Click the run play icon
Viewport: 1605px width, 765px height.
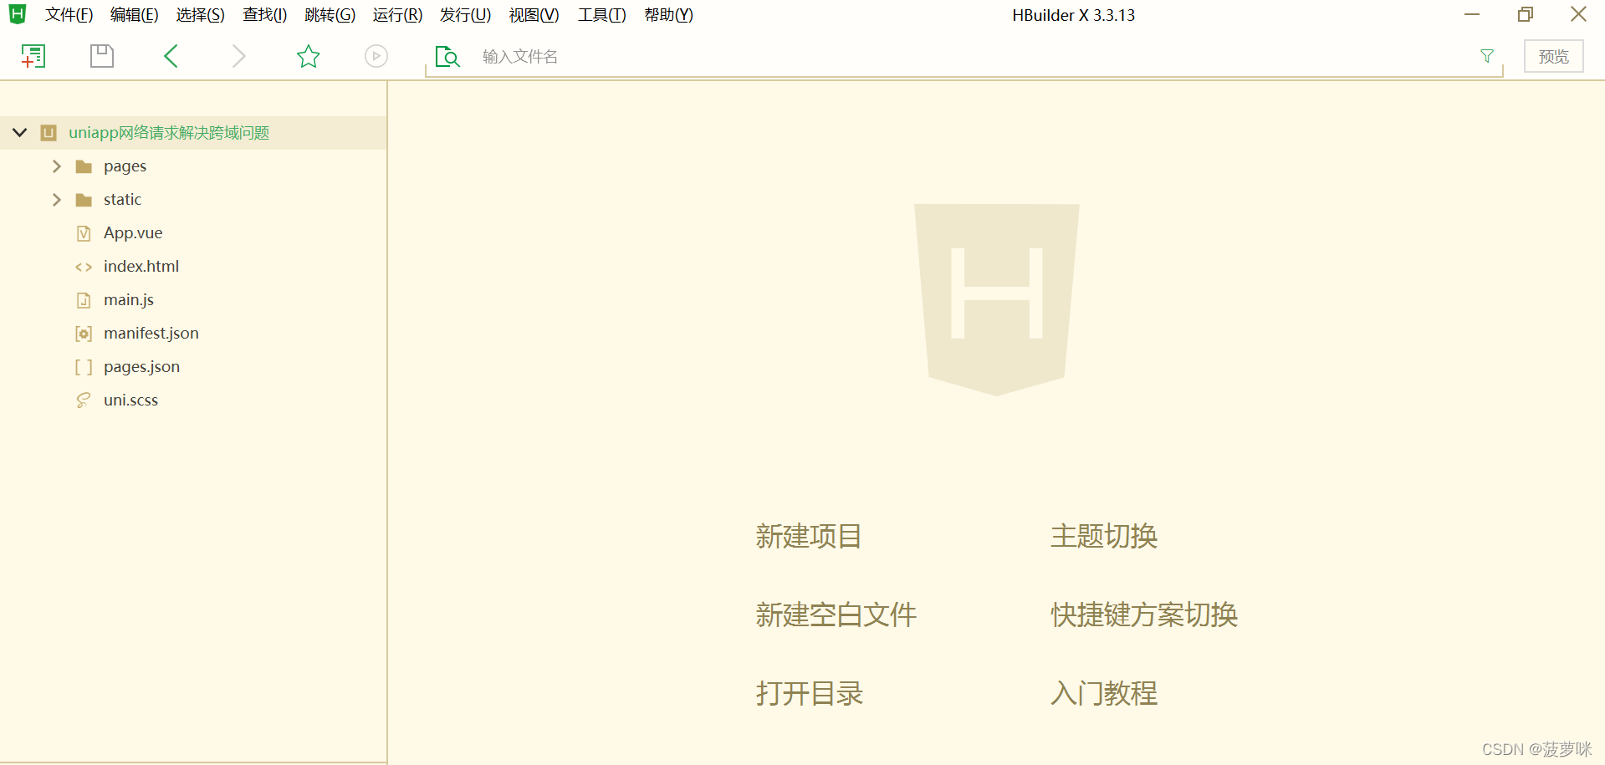point(376,56)
